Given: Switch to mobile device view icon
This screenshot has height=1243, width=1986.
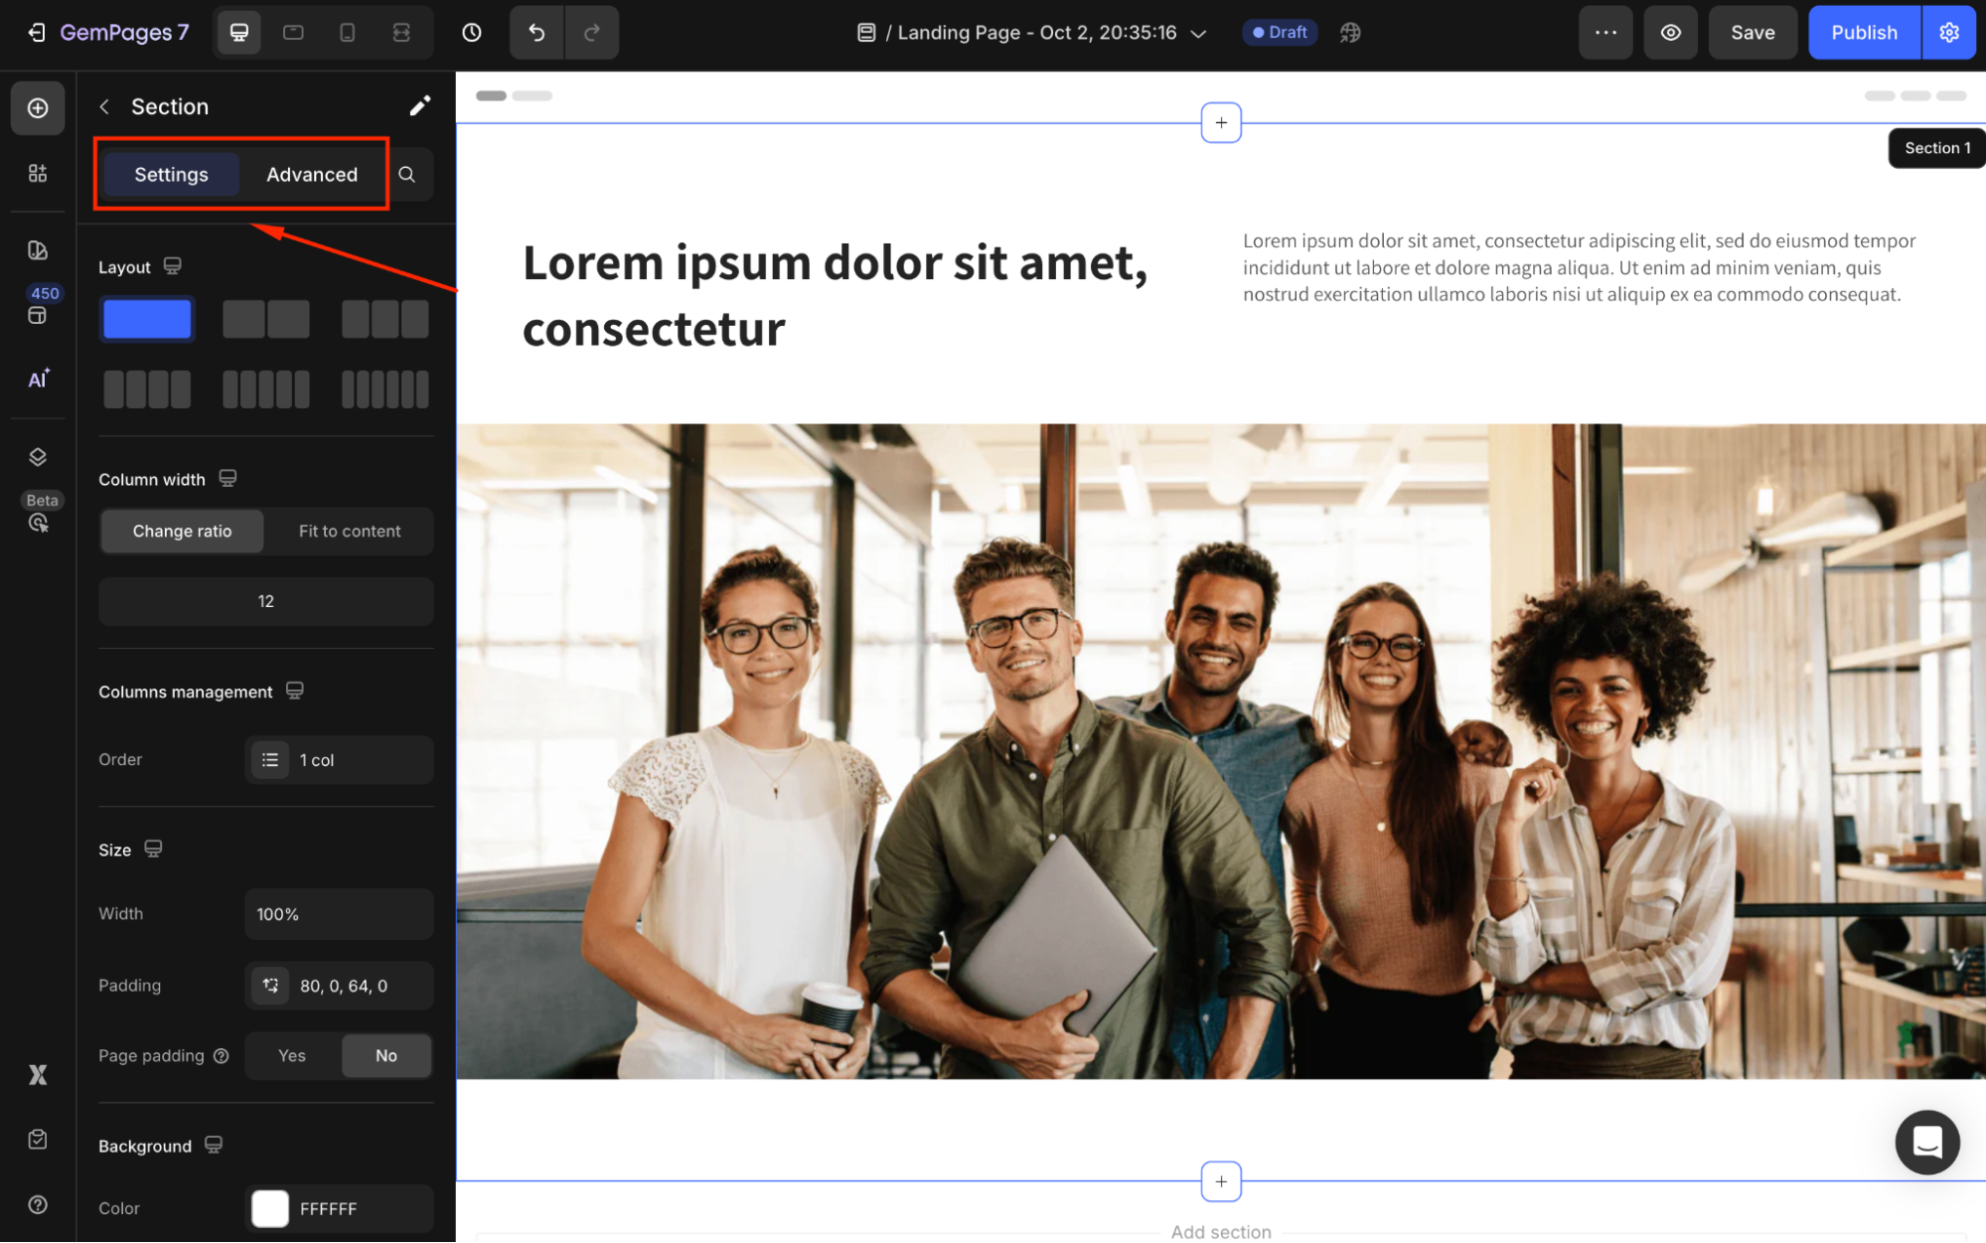Looking at the screenshot, I should click(347, 33).
